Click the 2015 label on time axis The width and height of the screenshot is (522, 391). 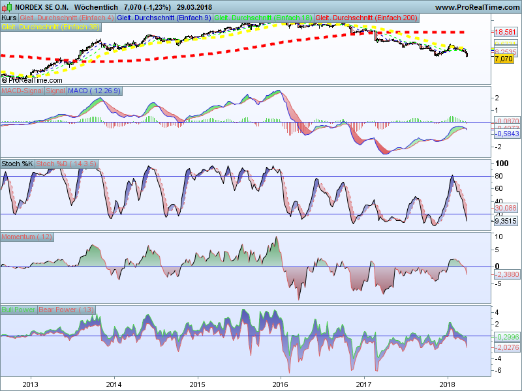[198, 384]
